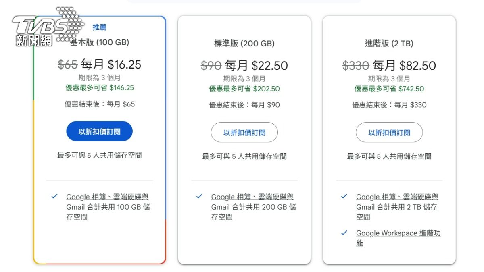Subscribe with 以折扣價訂閱 on 標準版 plan
This screenshot has height=272, width=484.
pyautogui.click(x=244, y=132)
